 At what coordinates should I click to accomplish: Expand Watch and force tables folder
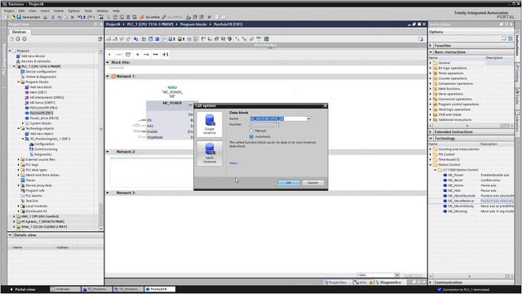point(19,175)
